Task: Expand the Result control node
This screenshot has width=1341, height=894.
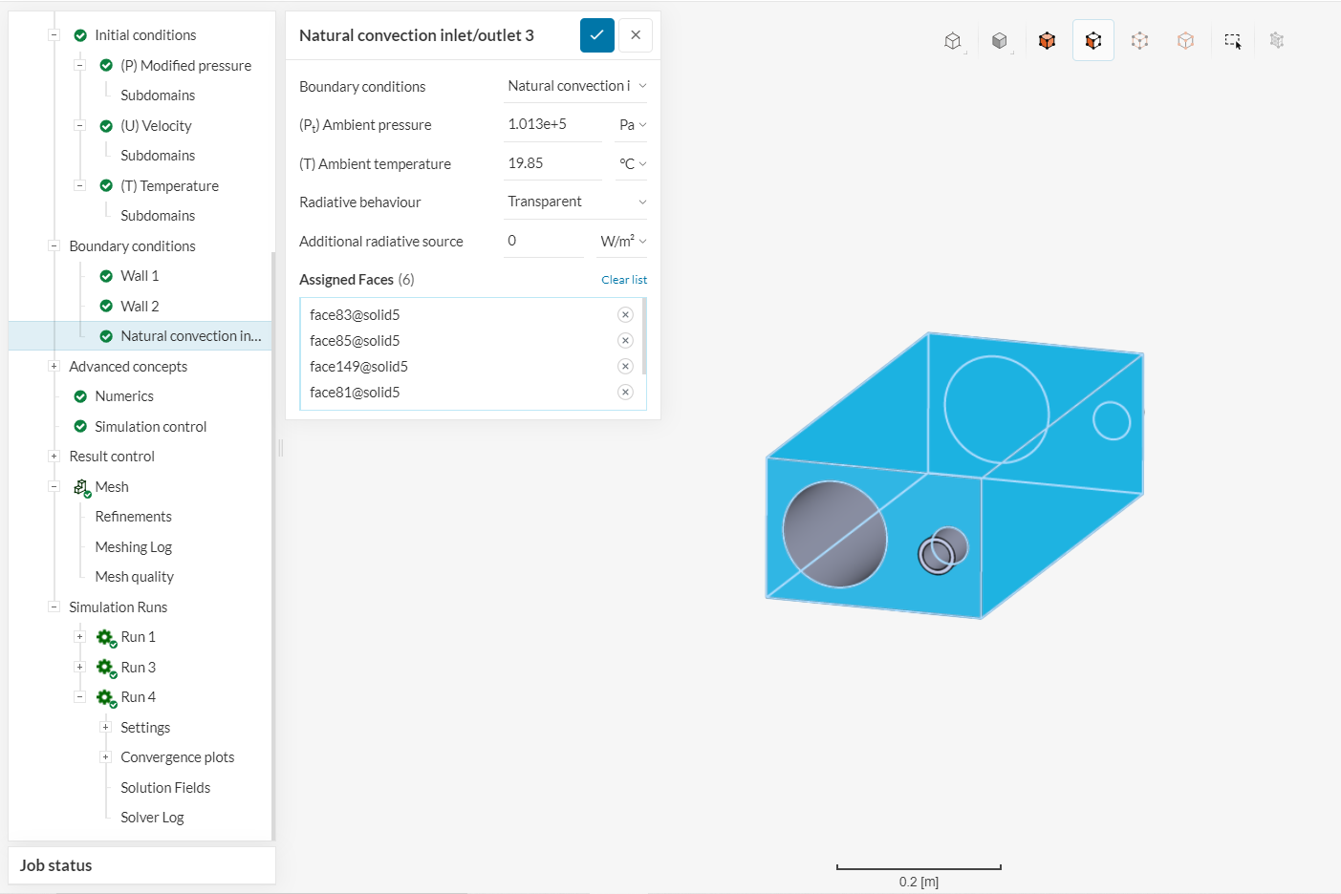Action: [54, 457]
